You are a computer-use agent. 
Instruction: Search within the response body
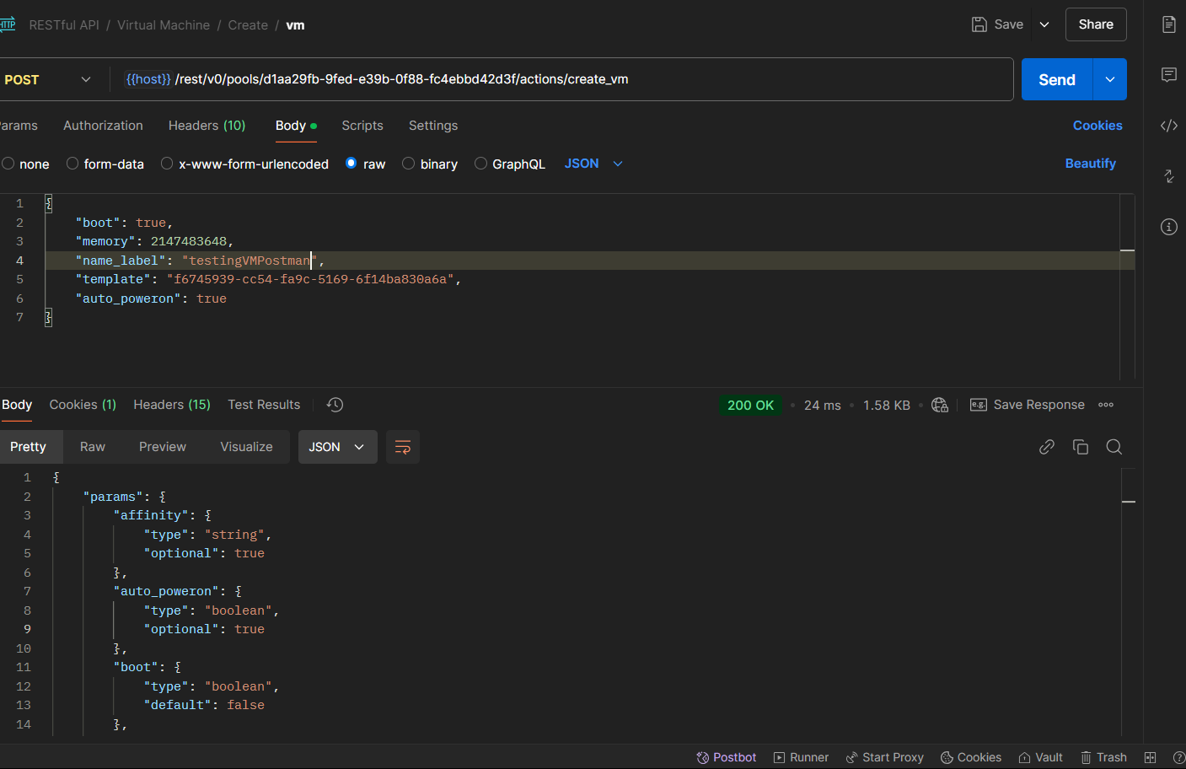pyautogui.click(x=1114, y=447)
